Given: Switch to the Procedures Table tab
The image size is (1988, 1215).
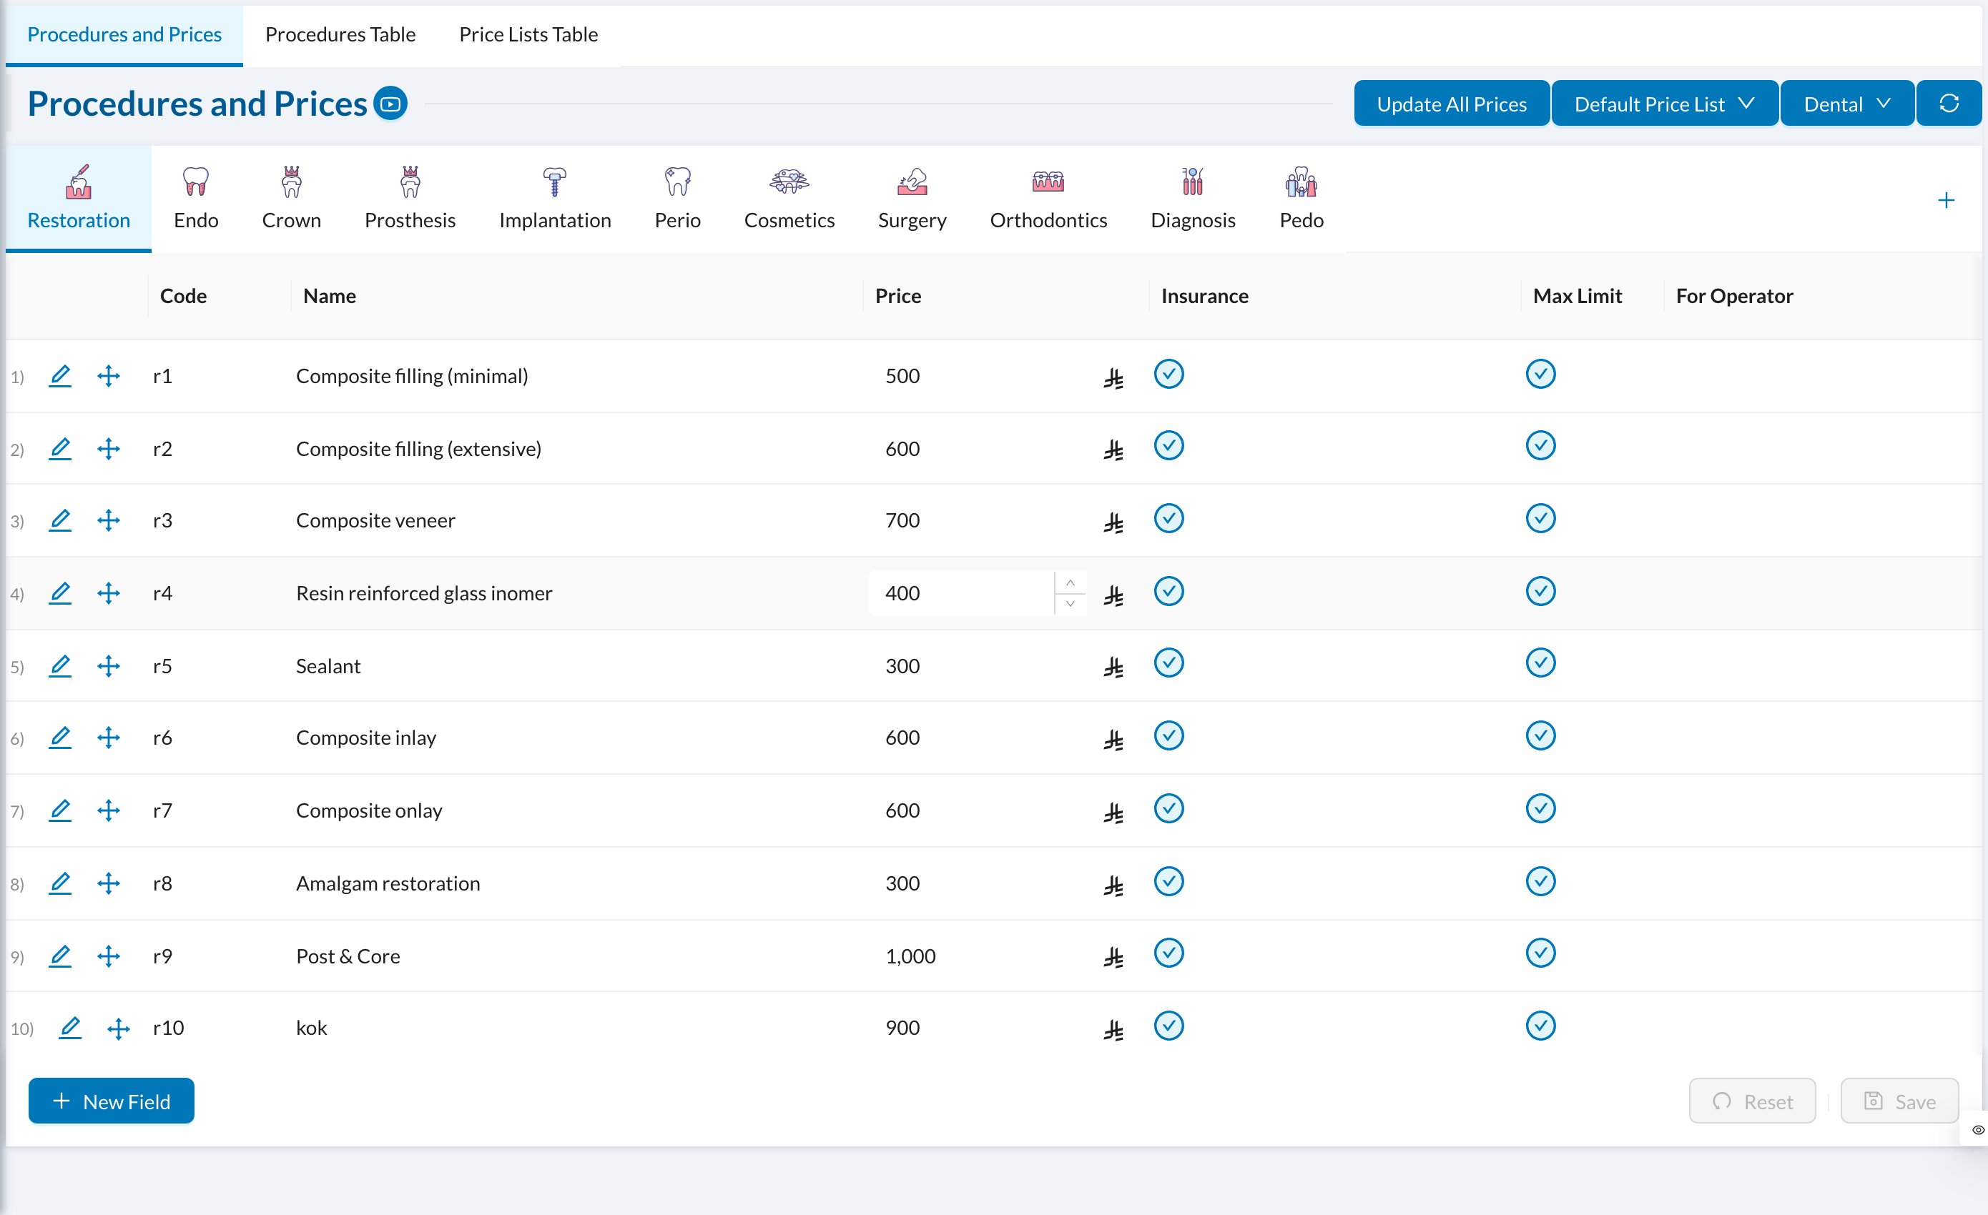Looking at the screenshot, I should 340,34.
